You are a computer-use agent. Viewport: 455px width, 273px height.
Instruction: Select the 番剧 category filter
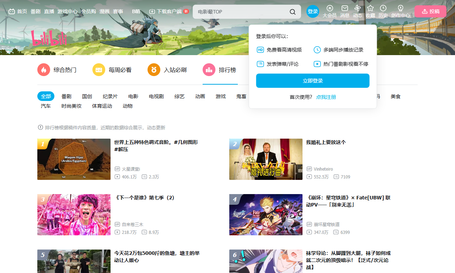[66, 96]
